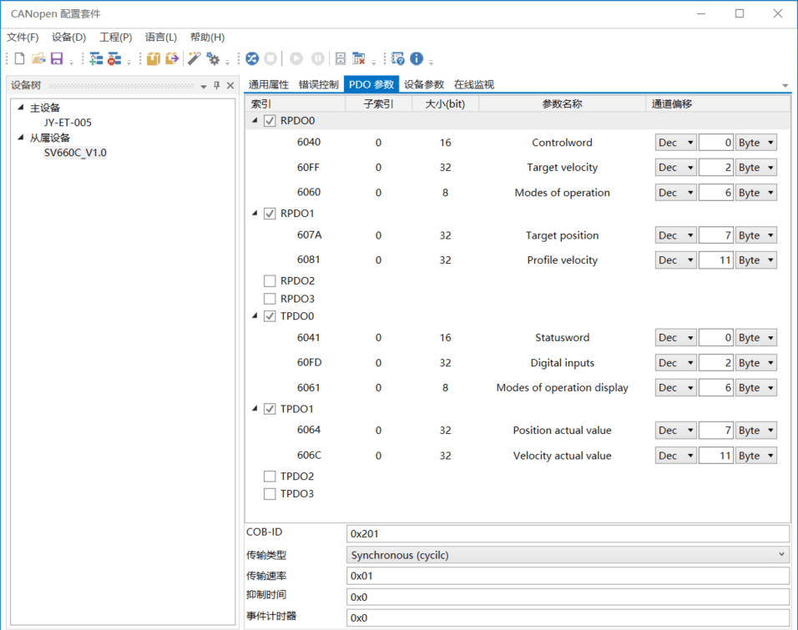Switch to the 在线监视 tab

pyautogui.click(x=474, y=84)
